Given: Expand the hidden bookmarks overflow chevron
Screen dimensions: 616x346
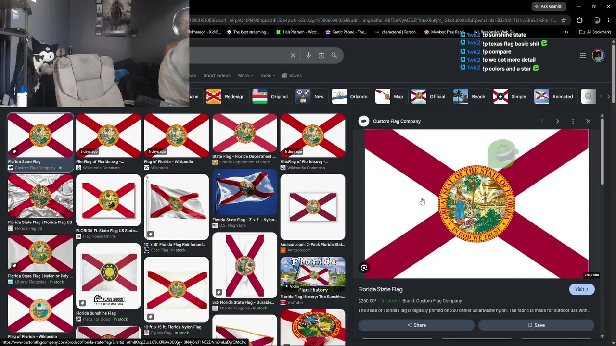Looking at the screenshot, I should click(566, 32).
